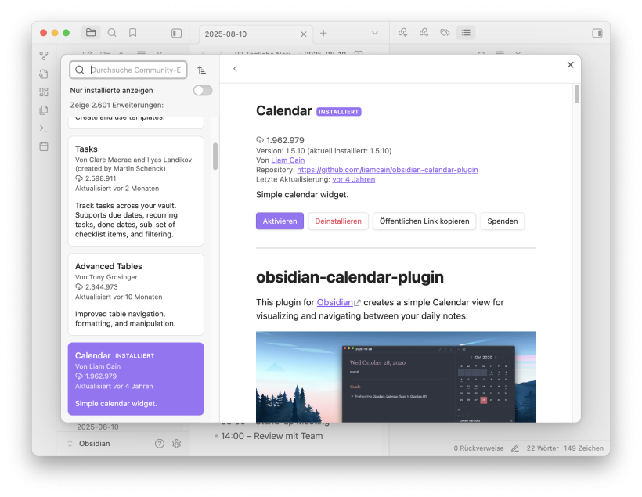Open the backlinks icon in the right toolbar
The width and height of the screenshot is (642, 497).
pos(403,32)
